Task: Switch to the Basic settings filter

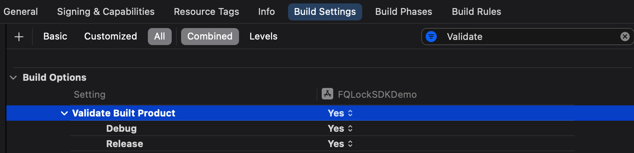Action: pos(55,37)
